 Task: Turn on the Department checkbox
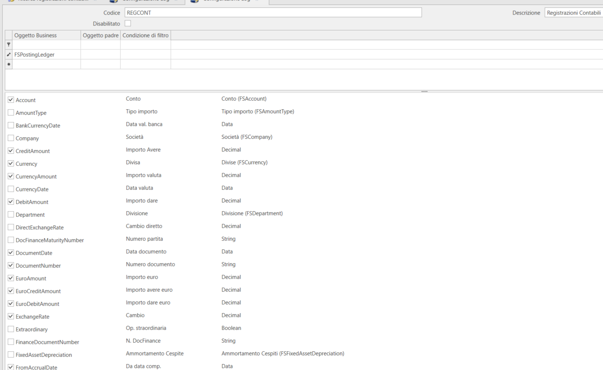[x=11, y=214]
